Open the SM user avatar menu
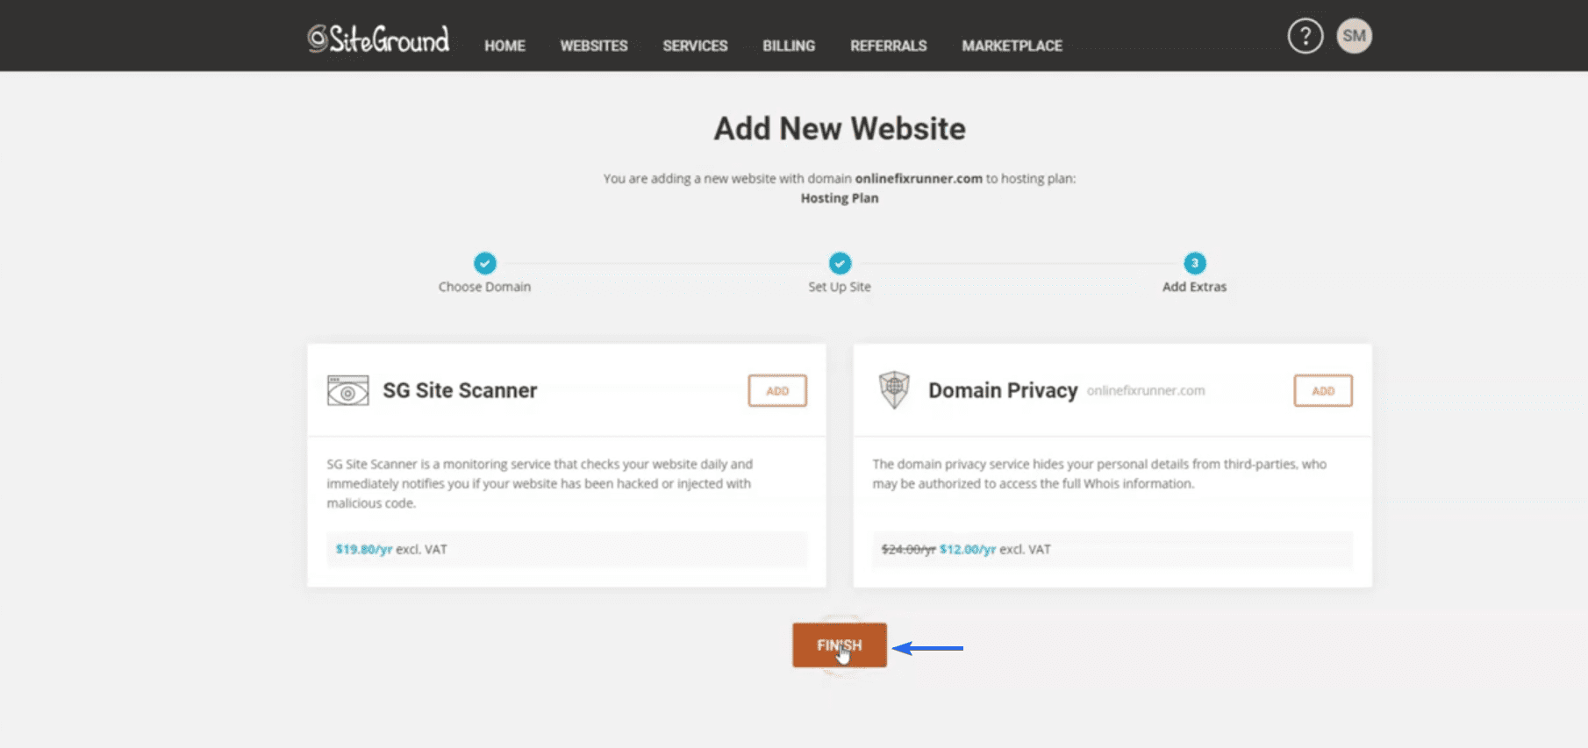The height and width of the screenshot is (748, 1588). [x=1354, y=36]
